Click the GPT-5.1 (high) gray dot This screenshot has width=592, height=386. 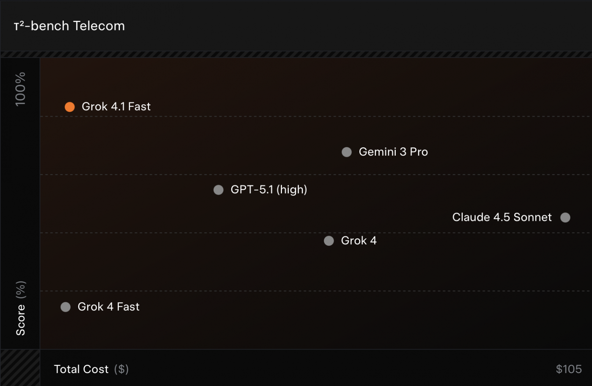point(219,190)
